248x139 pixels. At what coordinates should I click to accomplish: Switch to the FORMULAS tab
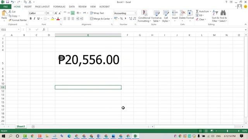[x=59, y=7]
